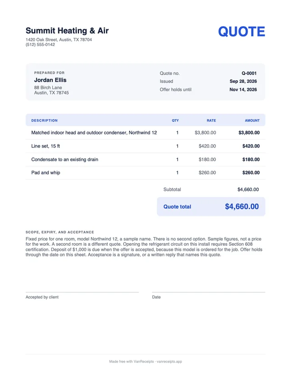The width and height of the screenshot is (291, 377).
Task: Click the Quote total box
Action: click(x=211, y=207)
